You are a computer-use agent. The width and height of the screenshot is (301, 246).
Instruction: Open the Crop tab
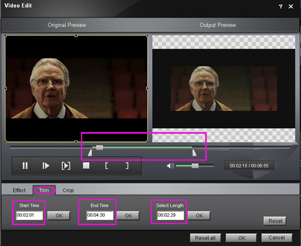(x=68, y=190)
